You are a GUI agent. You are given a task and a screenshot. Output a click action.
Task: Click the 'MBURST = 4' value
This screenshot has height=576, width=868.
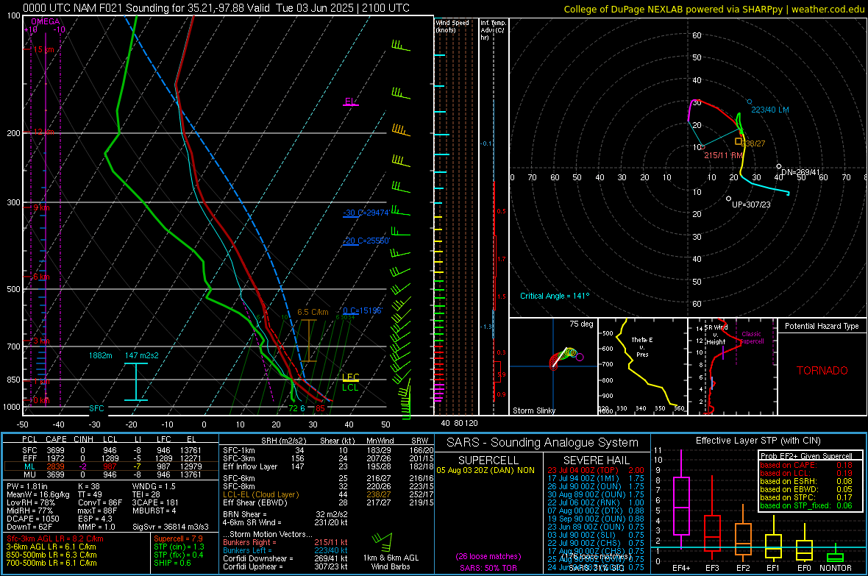coord(154,511)
